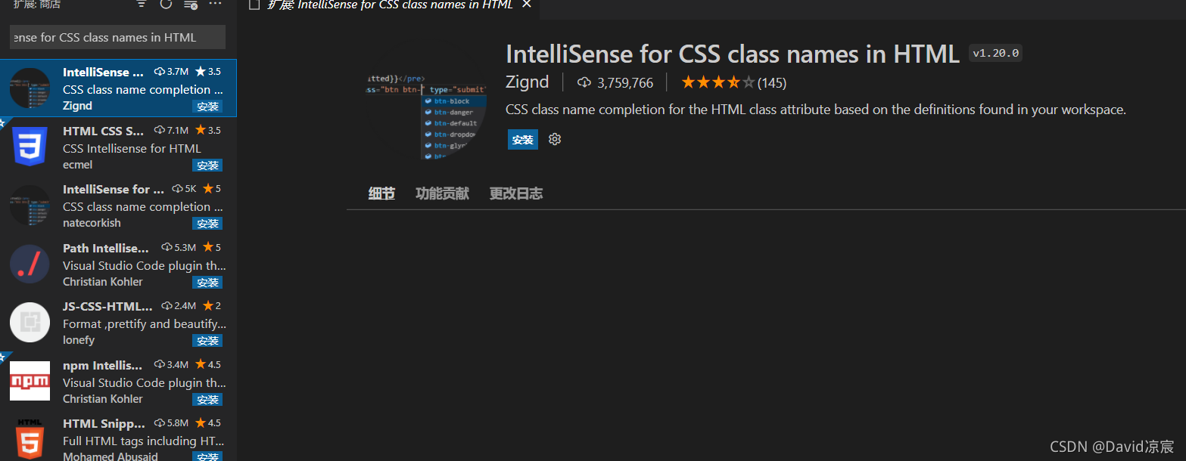Click the npm Intellisense logo icon

tap(30, 381)
